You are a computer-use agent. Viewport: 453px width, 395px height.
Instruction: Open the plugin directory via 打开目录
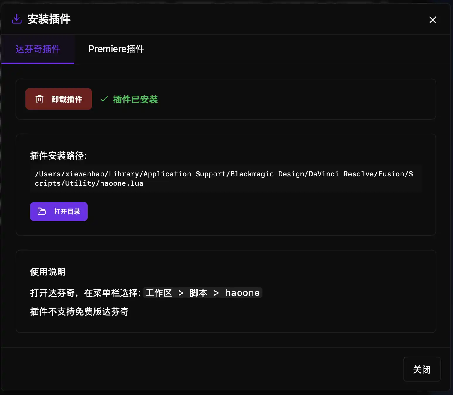[x=59, y=211]
